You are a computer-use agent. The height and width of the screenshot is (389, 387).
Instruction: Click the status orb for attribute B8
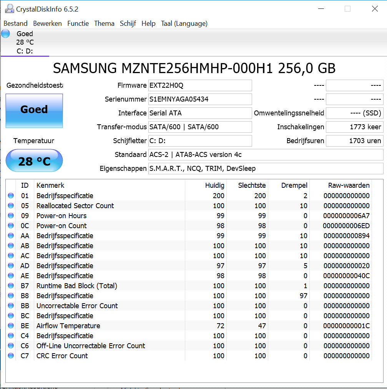coord(11,296)
